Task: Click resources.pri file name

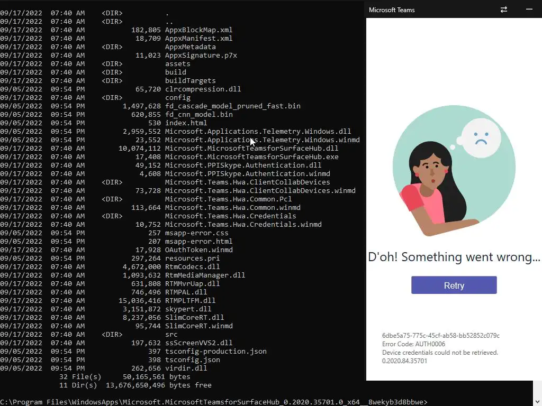Action: click(193, 258)
